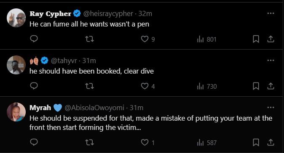Screen dimensions: 284x153
Task: Open the @AbisolaOwoyomi handle link
Action: (94, 108)
